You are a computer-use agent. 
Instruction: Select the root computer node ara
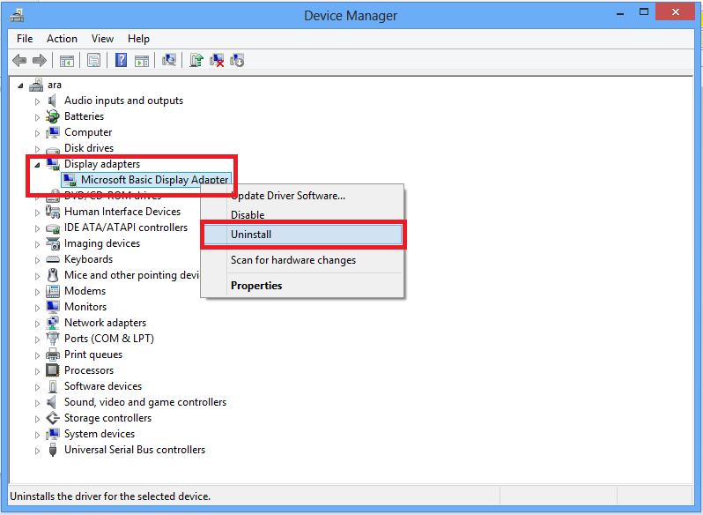click(x=55, y=85)
